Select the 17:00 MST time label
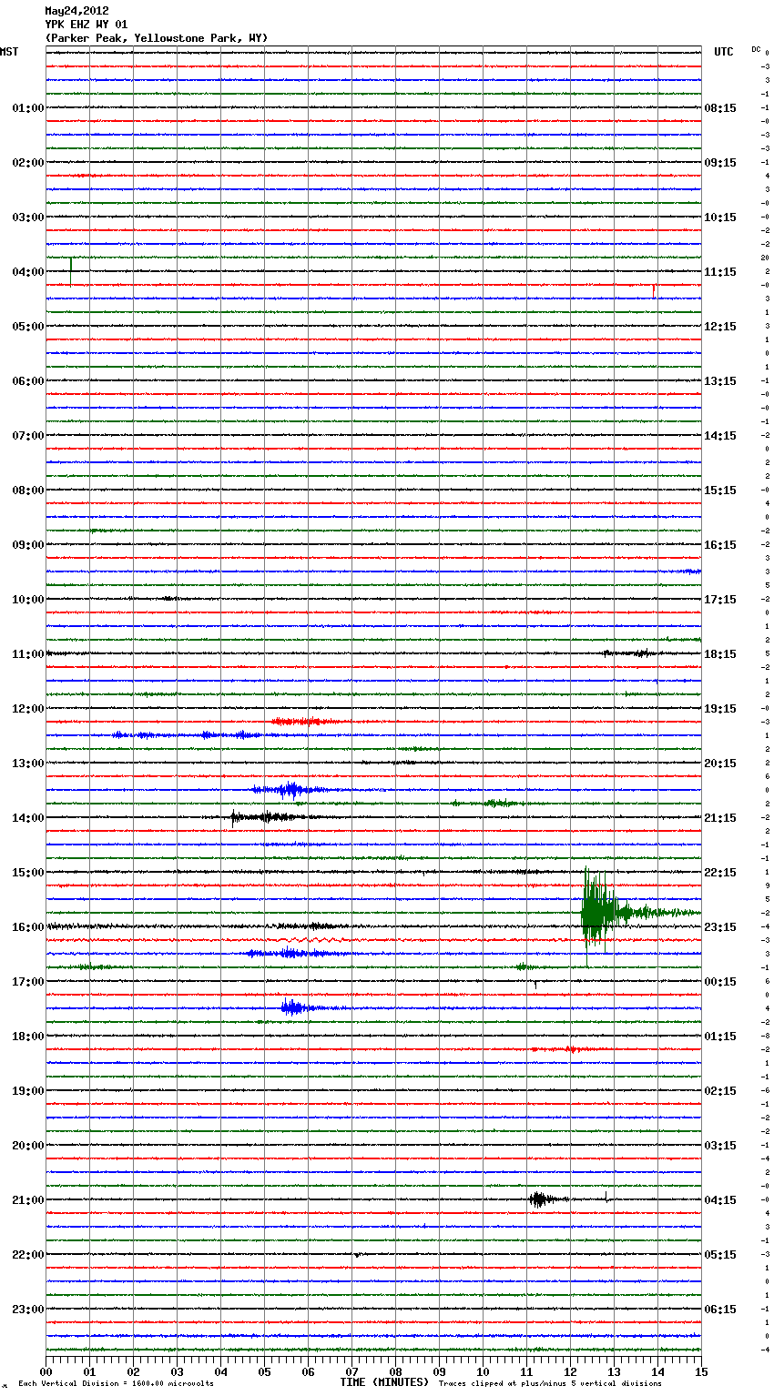Screen dimensions: 774x1396 click(27, 982)
